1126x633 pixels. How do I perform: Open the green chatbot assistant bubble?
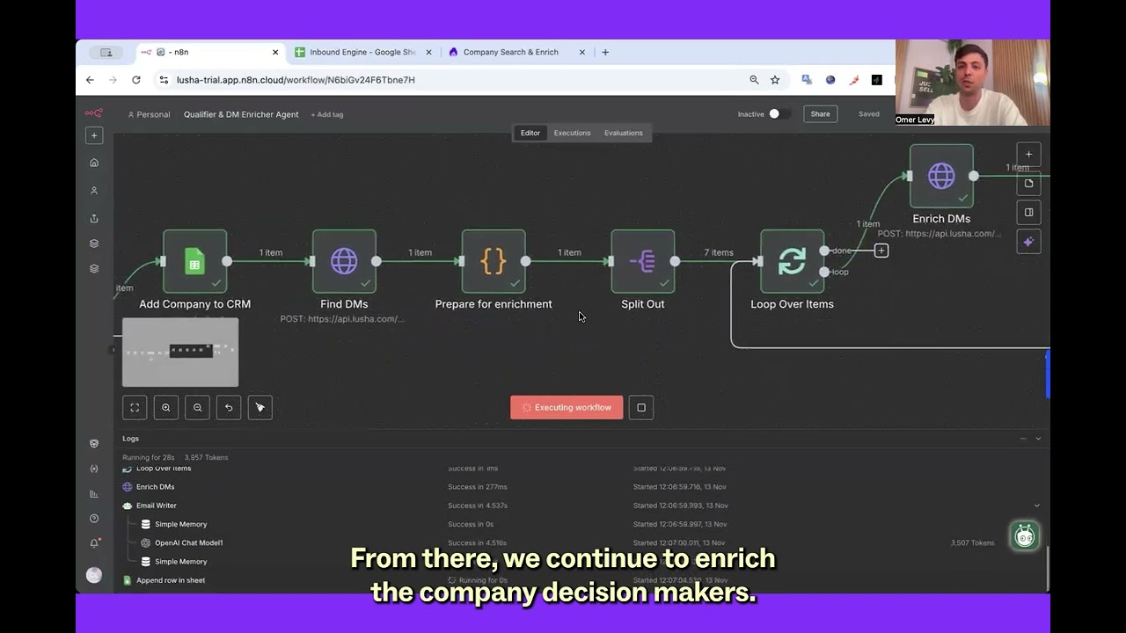1024,535
